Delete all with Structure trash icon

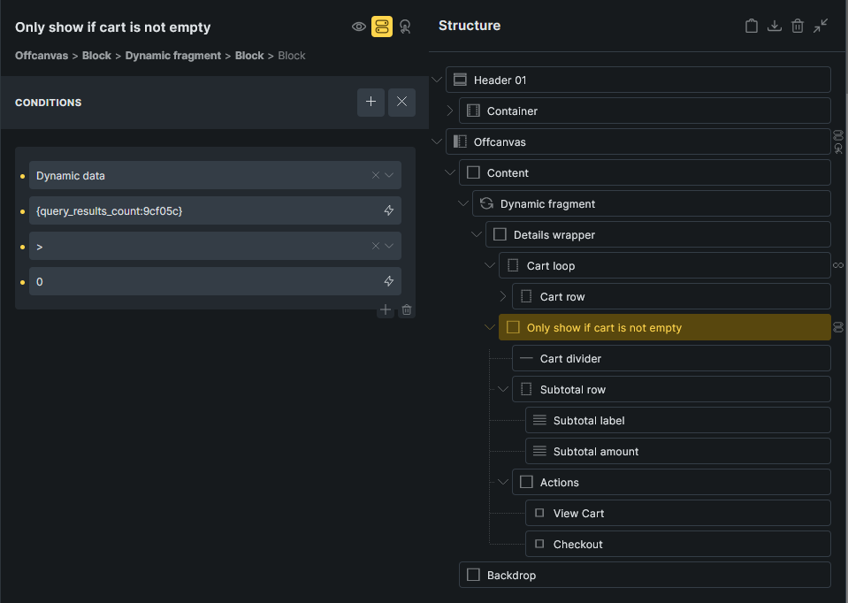tap(798, 26)
